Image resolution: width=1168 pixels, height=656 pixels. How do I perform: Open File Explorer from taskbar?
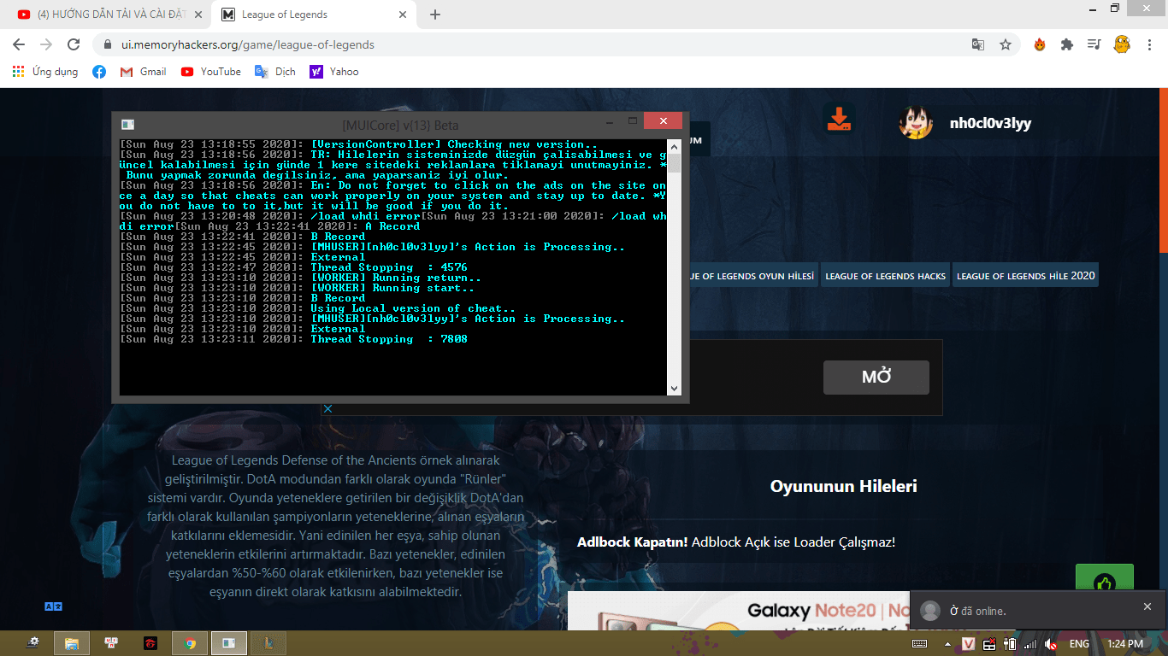(72, 643)
